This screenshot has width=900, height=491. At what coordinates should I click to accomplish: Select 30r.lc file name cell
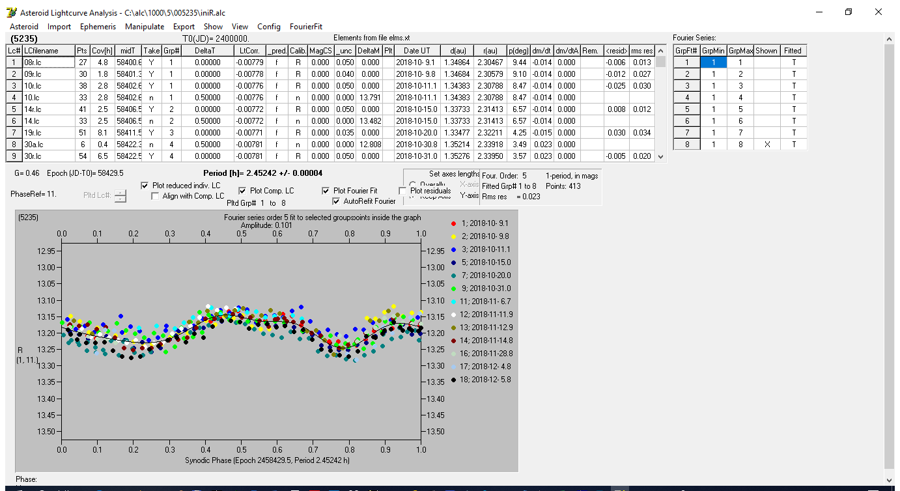click(48, 156)
